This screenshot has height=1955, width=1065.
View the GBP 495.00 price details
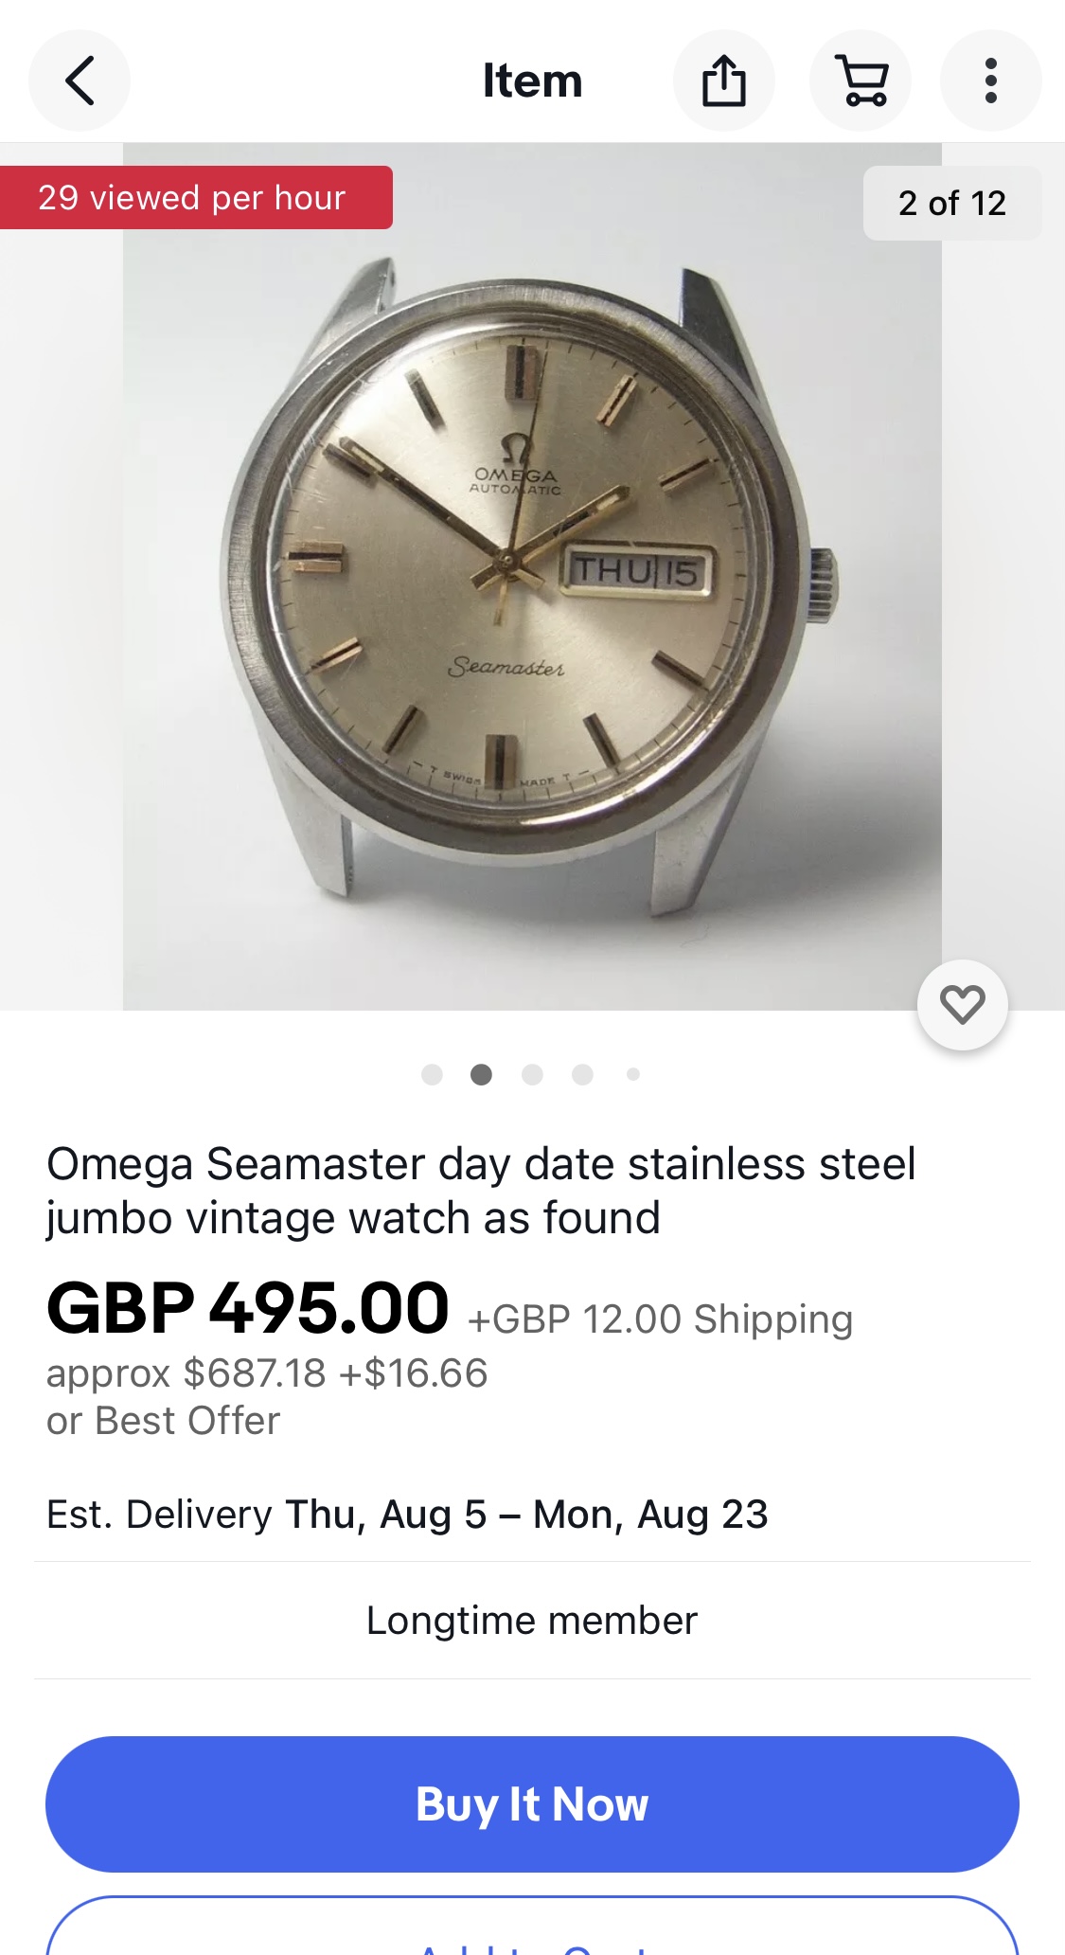pos(248,1309)
